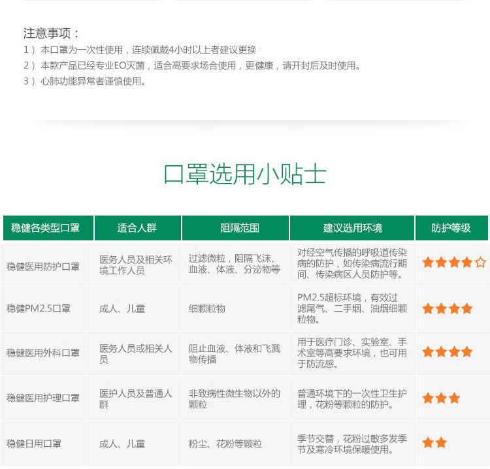
Task: Click the PM2.5超标环境 description cell
Action: click(x=352, y=308)
